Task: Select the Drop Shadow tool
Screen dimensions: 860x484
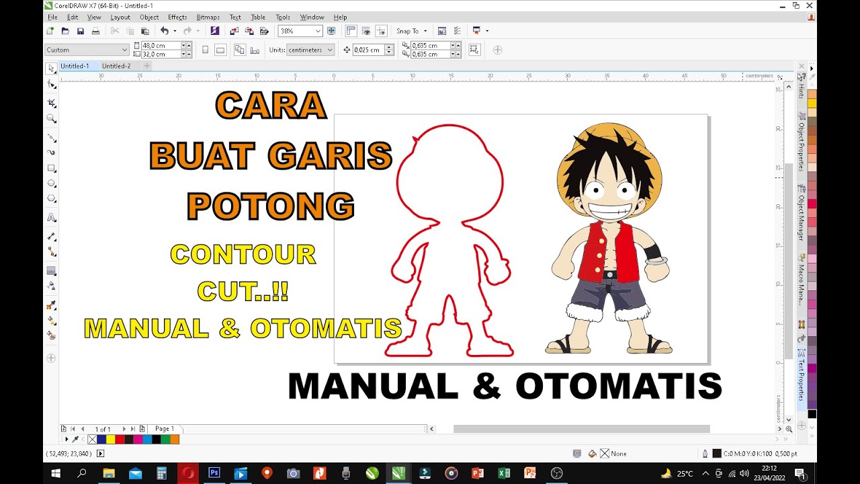Action: 52,271
